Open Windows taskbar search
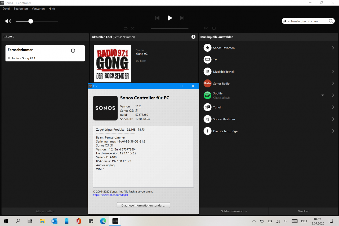The image size is (339, 226). 18,221
